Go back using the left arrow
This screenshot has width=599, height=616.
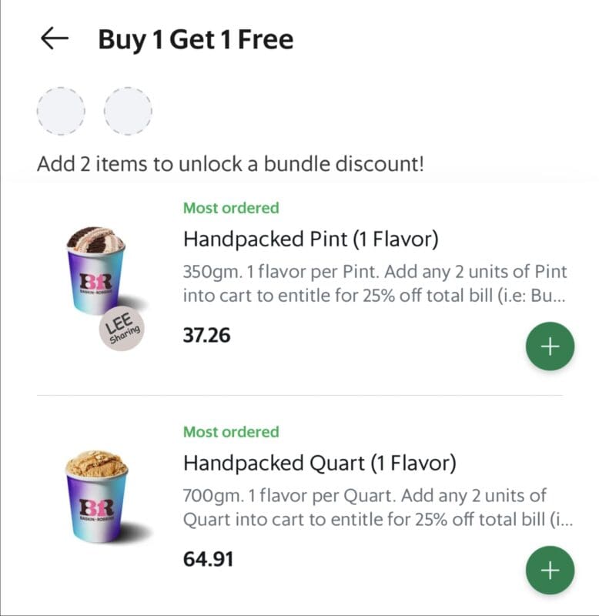tap(55, 38)
